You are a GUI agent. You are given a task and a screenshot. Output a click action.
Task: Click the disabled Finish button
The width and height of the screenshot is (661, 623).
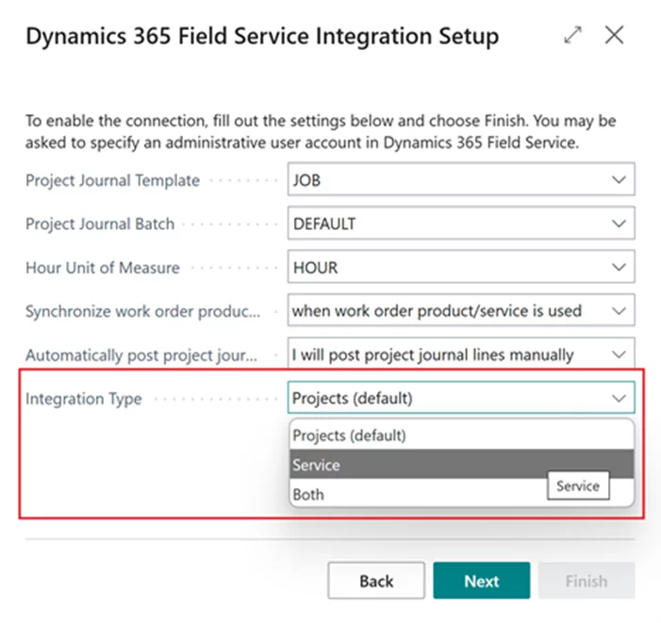point(587,581)
